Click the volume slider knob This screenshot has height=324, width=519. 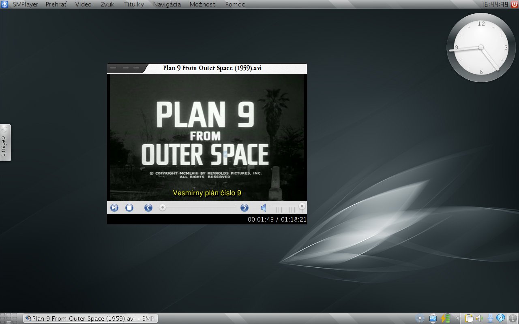pos(302,207)
